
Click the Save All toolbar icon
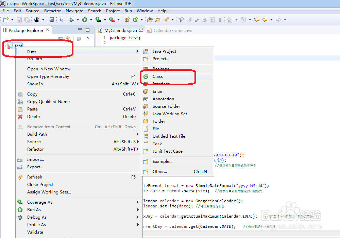(x=27, y=20)
